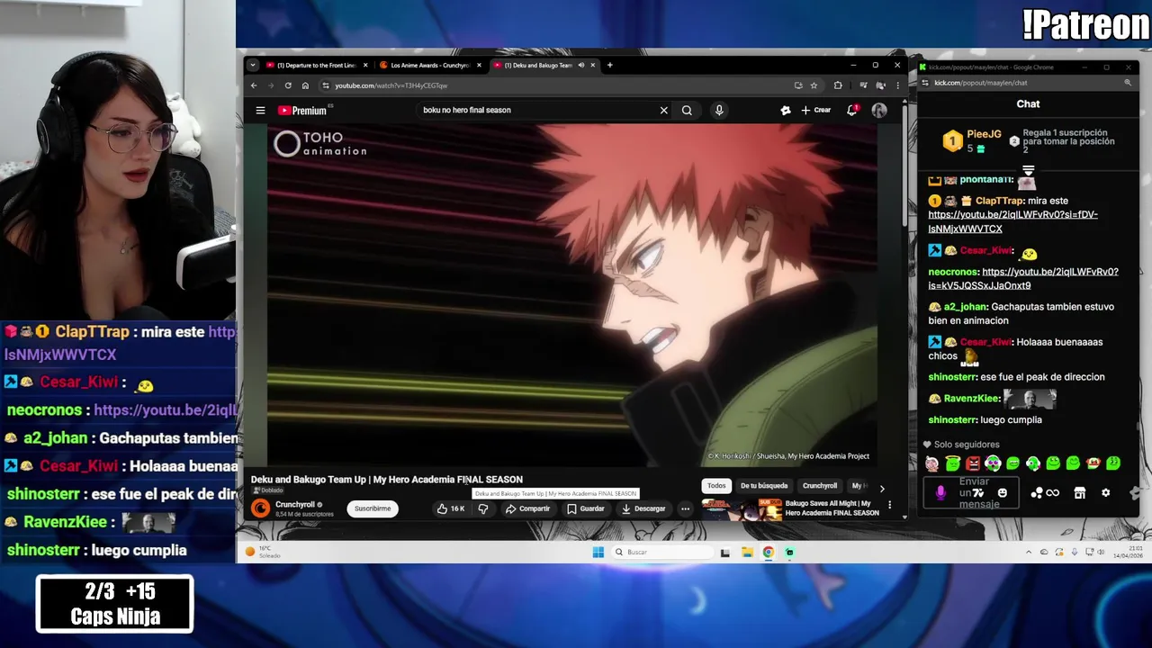Select the Crunchyroll filter chip
This screenshot has width=1152, height=648.
pos(820,486)
